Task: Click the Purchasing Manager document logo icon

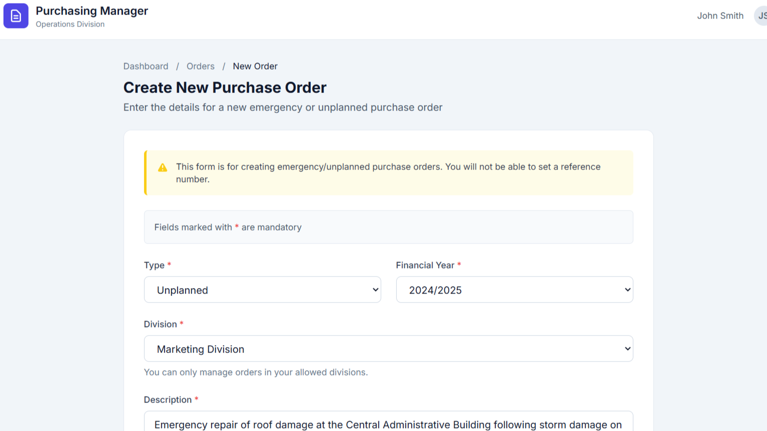Action: point(16,16)
